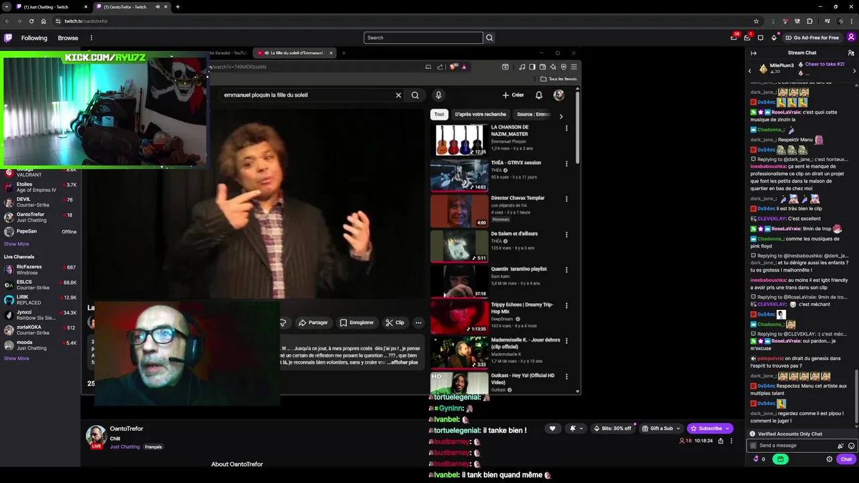The image size is (859, 483).
Task: Open offline PapeSan channel in sidebar
Action: coord(40,231)
